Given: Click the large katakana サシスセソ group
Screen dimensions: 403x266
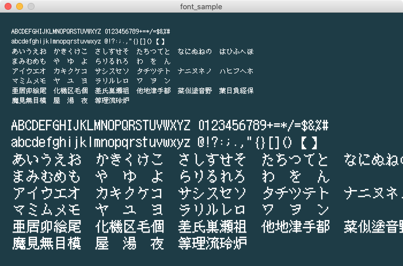Looking at the screenshot, I should pyautogui.click(x=212, y=193).
